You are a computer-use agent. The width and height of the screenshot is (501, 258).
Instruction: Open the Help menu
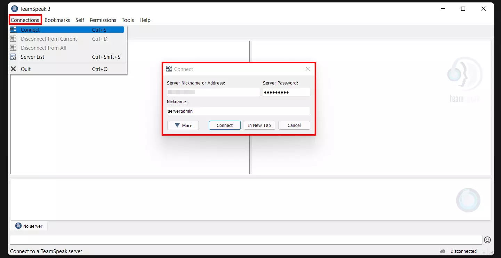pos(145,20)
